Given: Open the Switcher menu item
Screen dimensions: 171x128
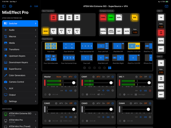Looking at the screenshot, I should click(20, 23).
